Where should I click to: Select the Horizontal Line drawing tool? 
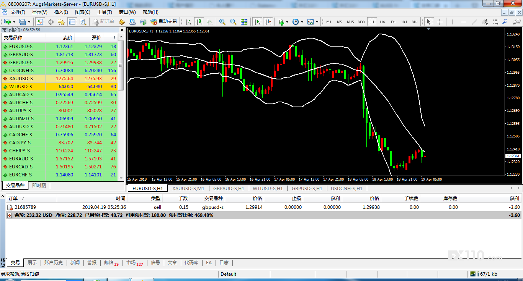tap(464, 22)
